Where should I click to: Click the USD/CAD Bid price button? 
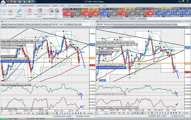(159, 13)
